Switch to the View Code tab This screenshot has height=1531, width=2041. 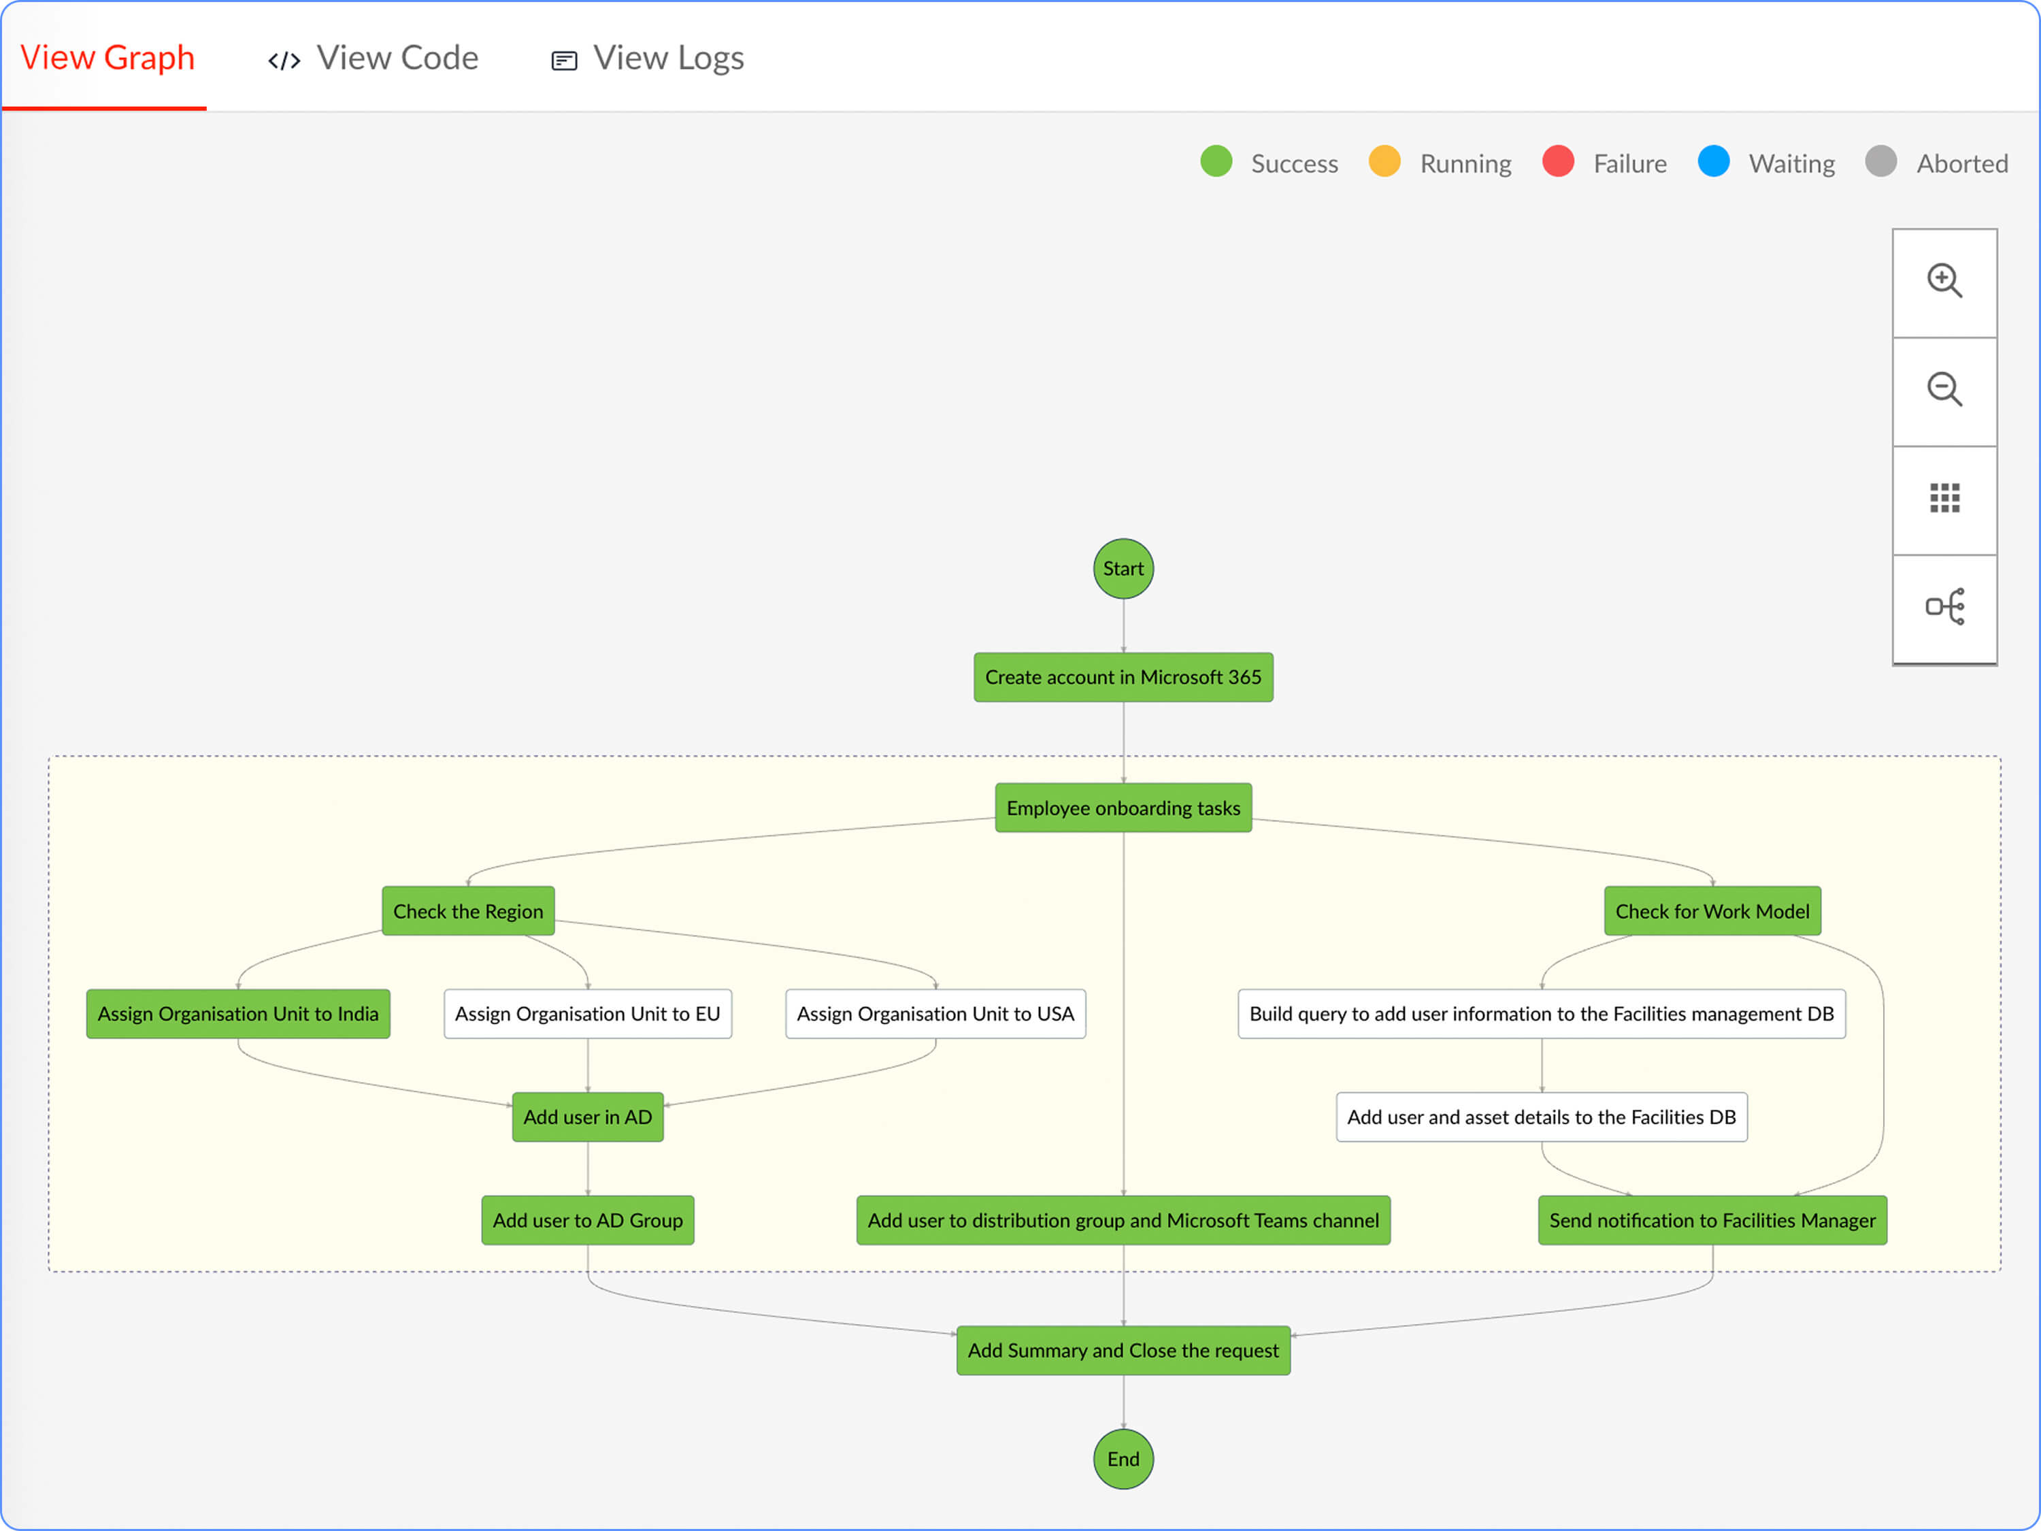point(397,58)
